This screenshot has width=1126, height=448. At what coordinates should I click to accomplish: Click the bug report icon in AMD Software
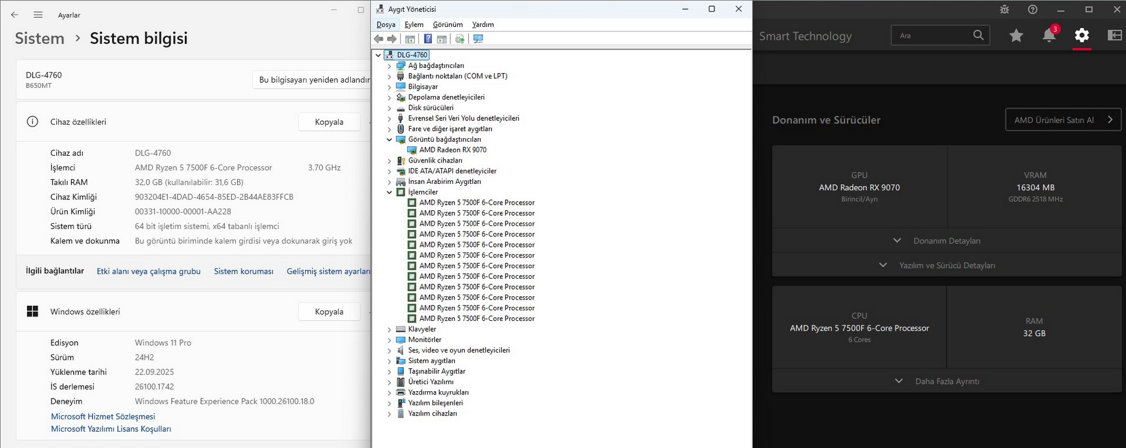click(1004, 10)
